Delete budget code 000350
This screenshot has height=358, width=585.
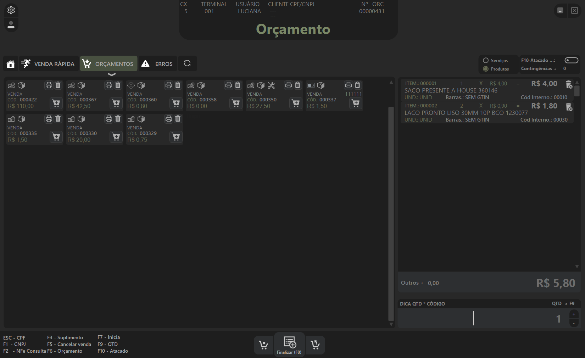(298, 85)
